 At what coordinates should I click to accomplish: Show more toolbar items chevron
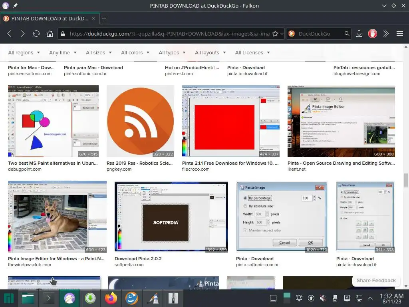[386, 34]
